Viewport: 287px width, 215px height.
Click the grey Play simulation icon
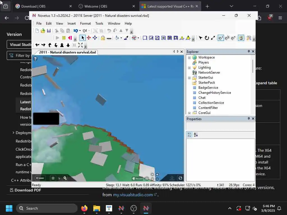57,38
